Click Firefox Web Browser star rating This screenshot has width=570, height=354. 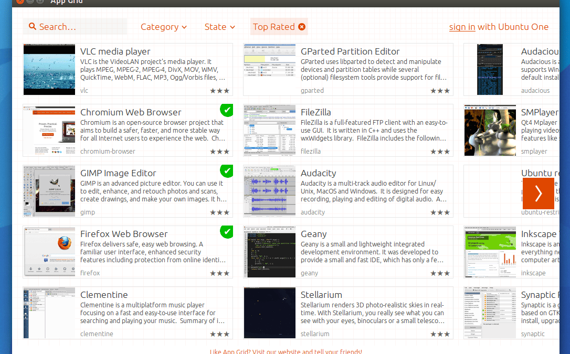pyautogui.click(x=219, y=273)
